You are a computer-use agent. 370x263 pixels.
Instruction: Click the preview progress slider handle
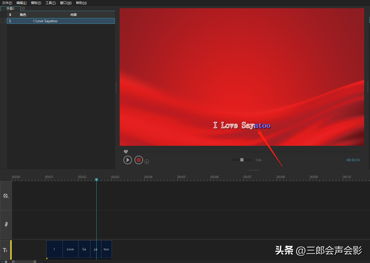pyautogui.click(x=126, y=152)
